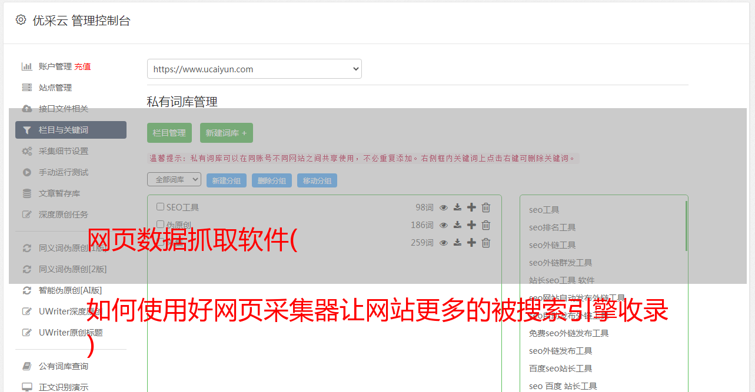This screenshot has height=392, width=755.
Task: Click the plus icon in 186词 row
Action: click(x=471, y=225)
